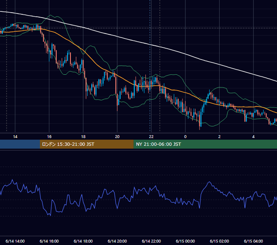Click the 6/15 00:00 time label
The height and width of the screenshot is (245, 277).
tap(185, 241)
